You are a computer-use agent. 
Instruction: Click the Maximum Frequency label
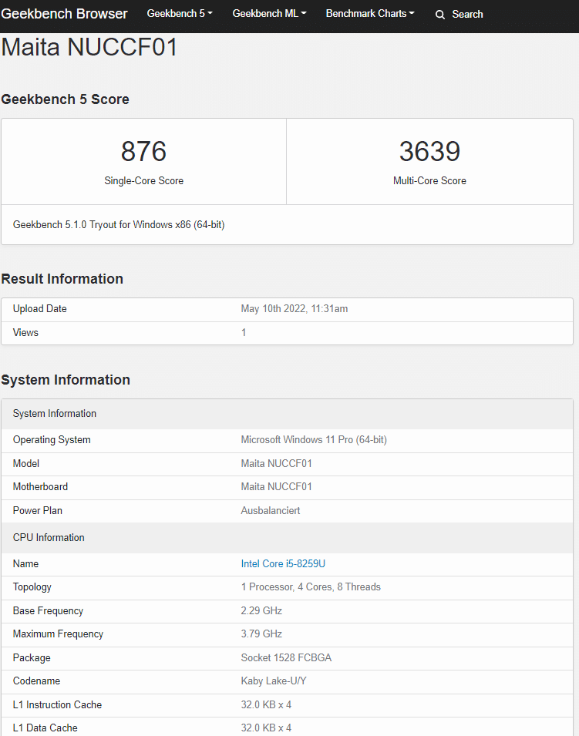tap(59, 634)
